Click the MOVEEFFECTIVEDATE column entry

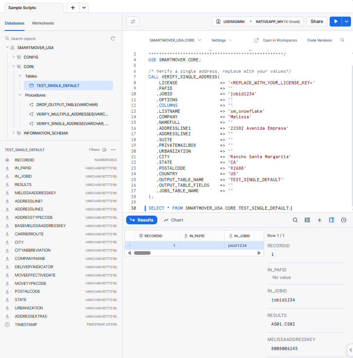tap(61, 275)
